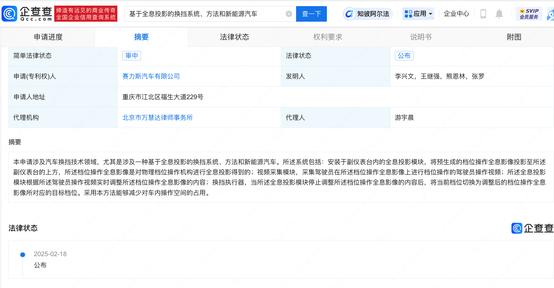Open 北京市万慧达律师事务所 agency link
Image resolution: width=554 pixels, height=288 pixels.
157,117
